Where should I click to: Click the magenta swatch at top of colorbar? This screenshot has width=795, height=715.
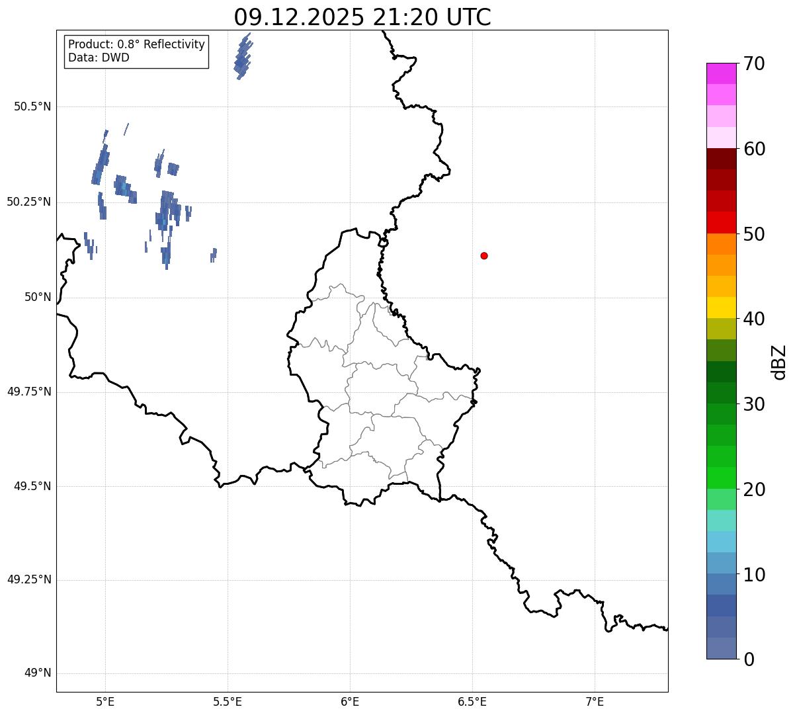coord(721,73)
